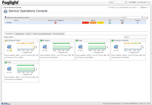Open the 1 Service Level Agreement(s) tab
This screenshot has width=152, height=105.
42,34
